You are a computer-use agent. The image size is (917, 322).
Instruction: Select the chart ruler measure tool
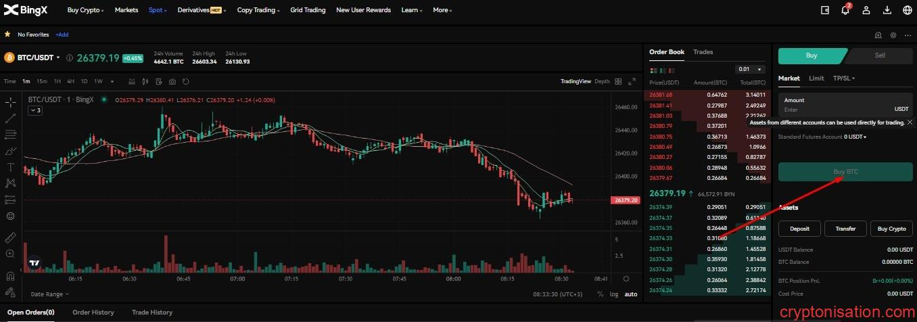tap(10, 237)
